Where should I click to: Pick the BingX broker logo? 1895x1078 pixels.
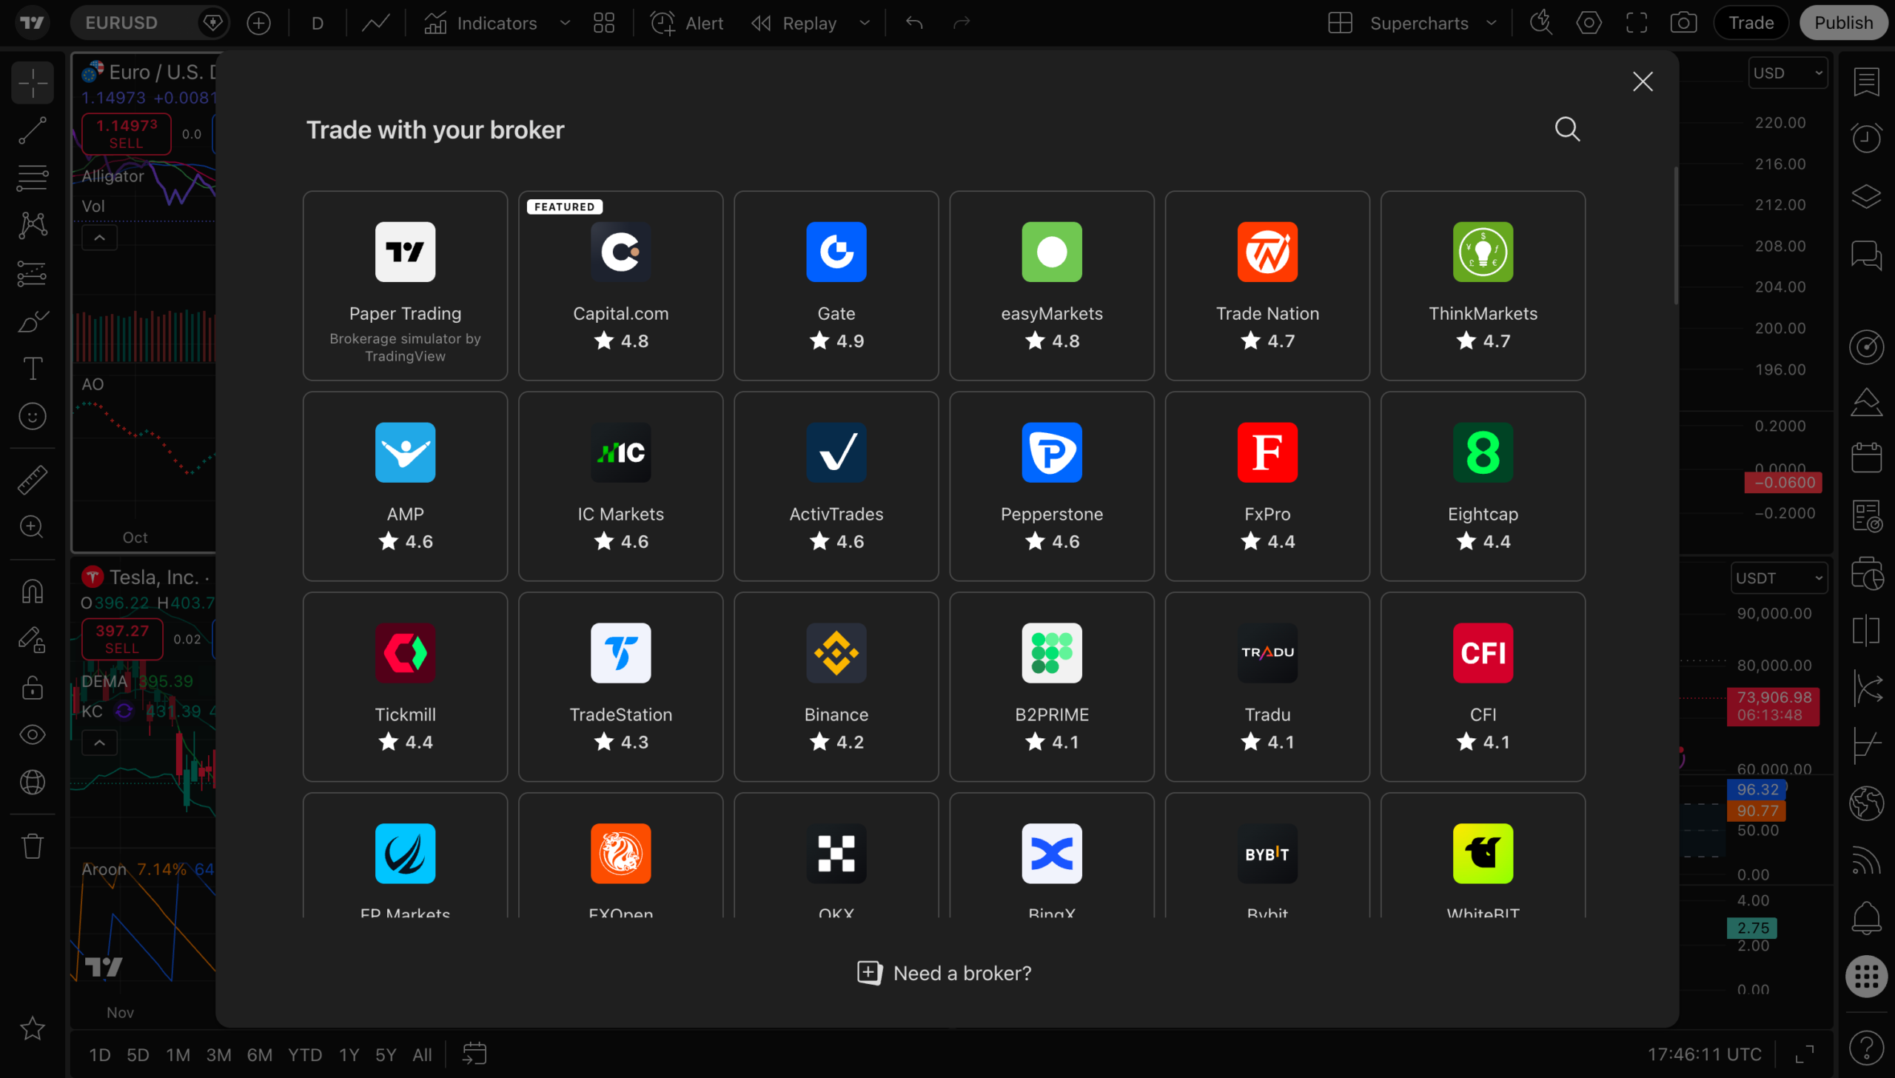point(1051,854)
